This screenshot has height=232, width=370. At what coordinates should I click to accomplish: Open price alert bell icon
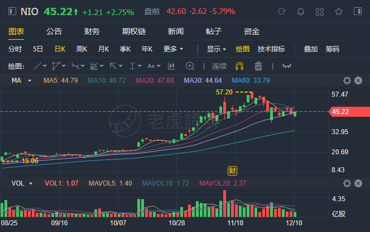(301, 11)
